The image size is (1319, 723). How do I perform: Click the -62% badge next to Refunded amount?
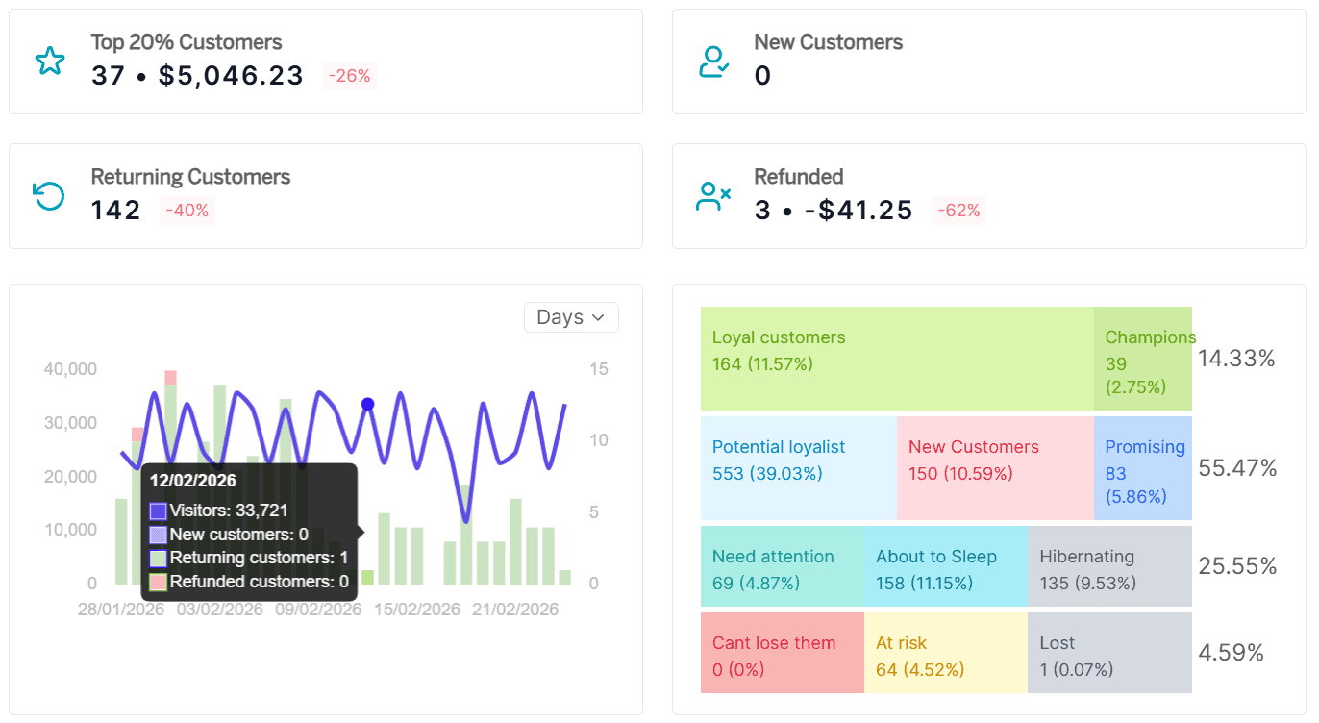(958, 210)
